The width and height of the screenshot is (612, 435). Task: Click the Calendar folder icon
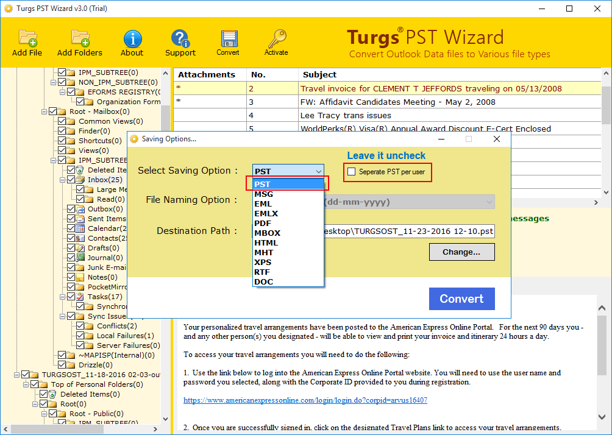[x=80, y=228]
